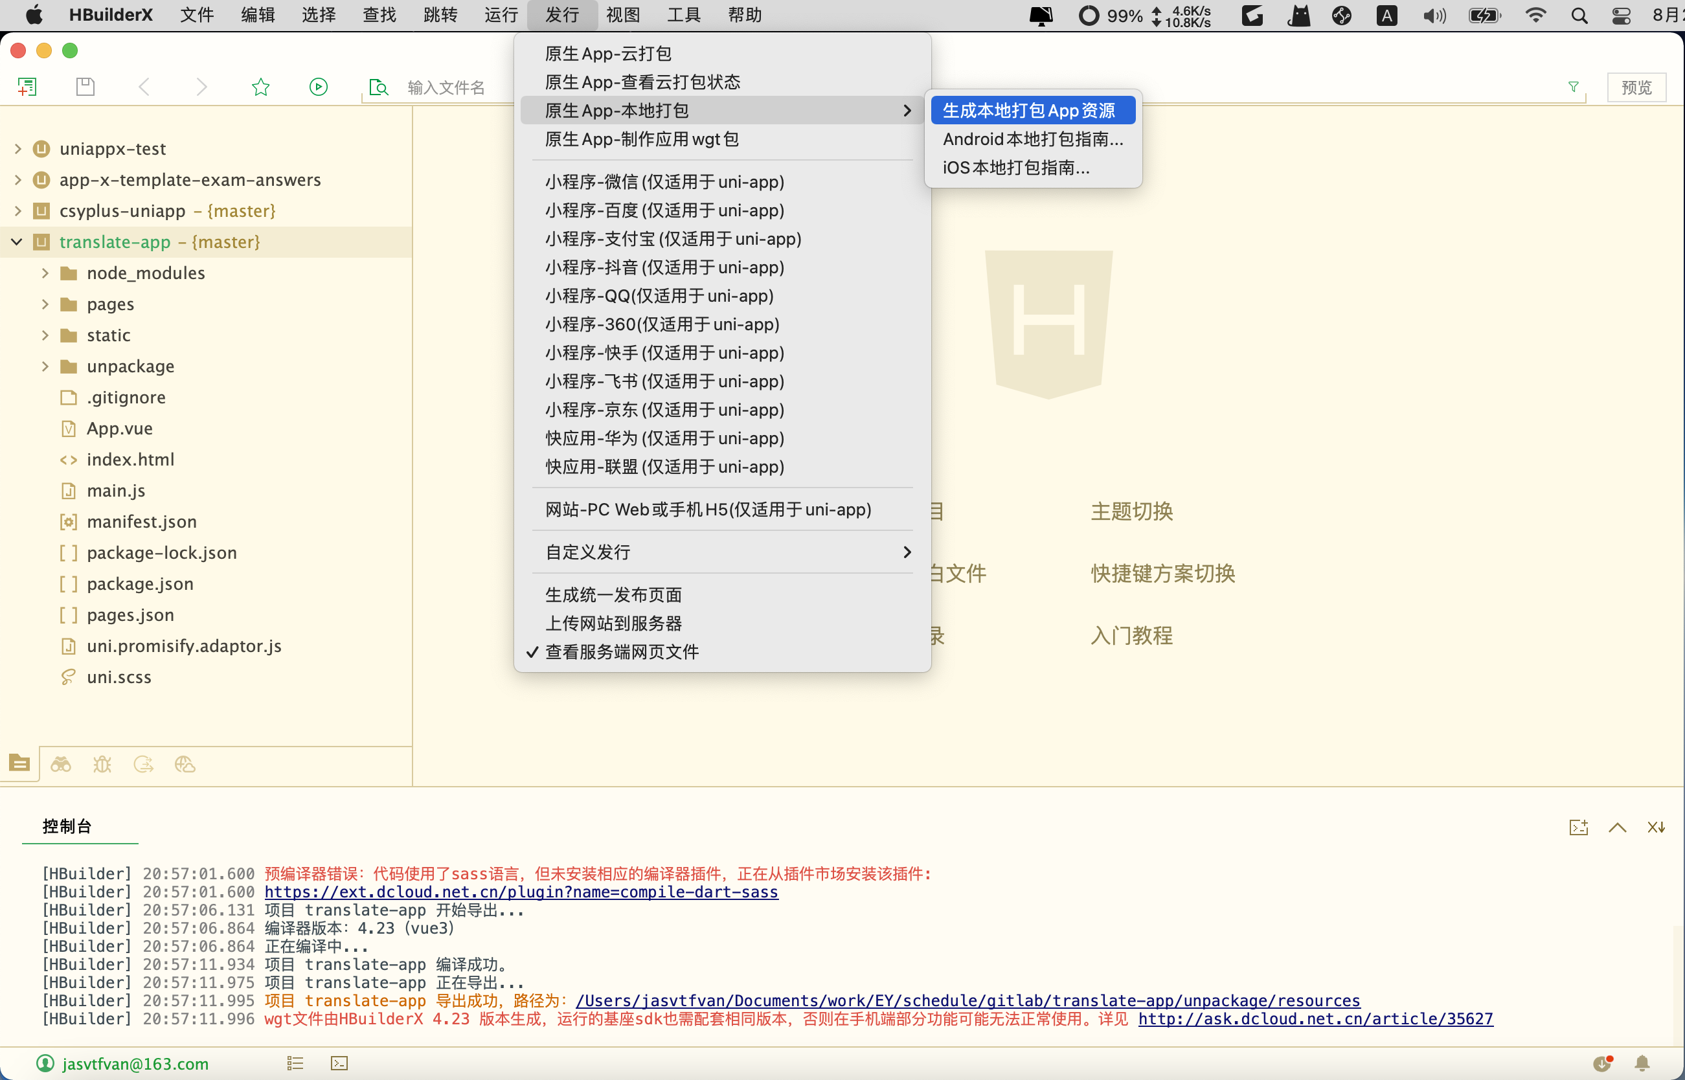The height and width of the screenshot is (1080, 1685).
Task: Choose 原生App-制作应用wgt包
Action: tap(722, 139)
